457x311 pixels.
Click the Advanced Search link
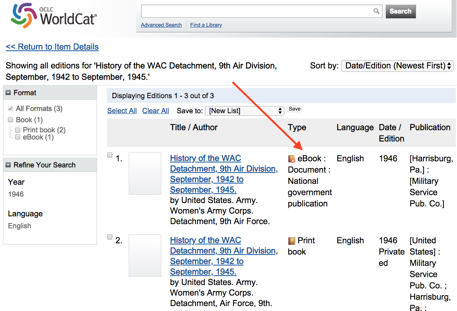[x=161, y=25]
